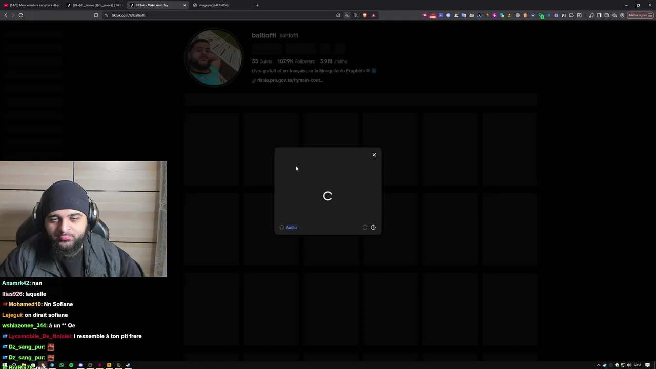This screenshot has height=369, width=656.
Task: Open the Brave wallet icon
Action: point(607,15)
